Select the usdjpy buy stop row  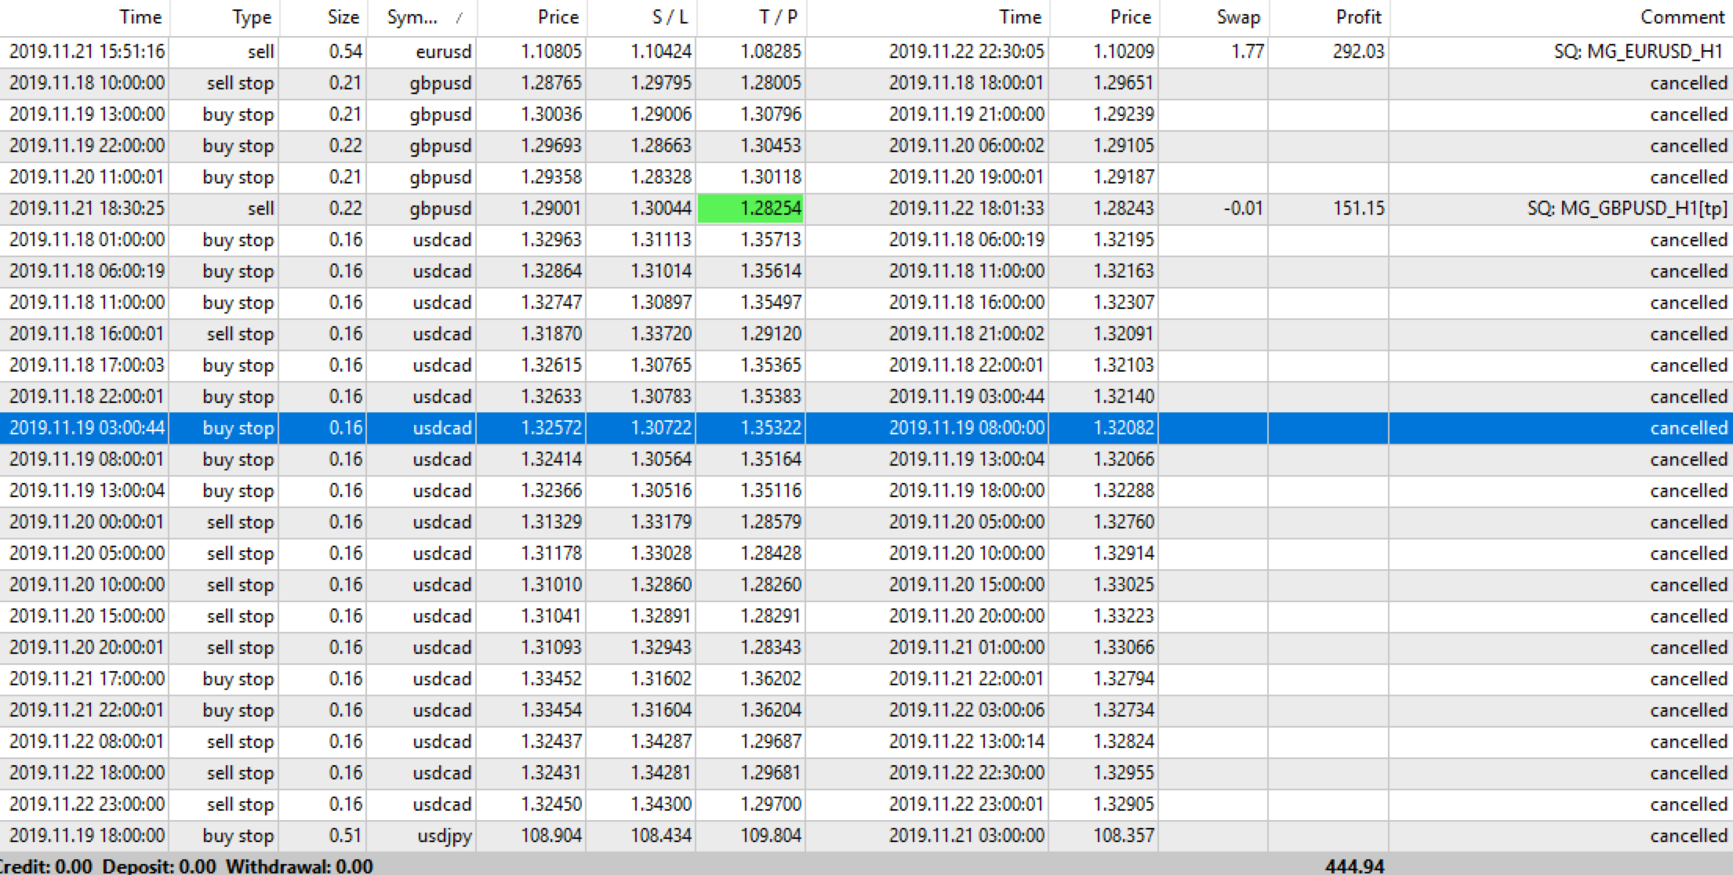[444, 836]
